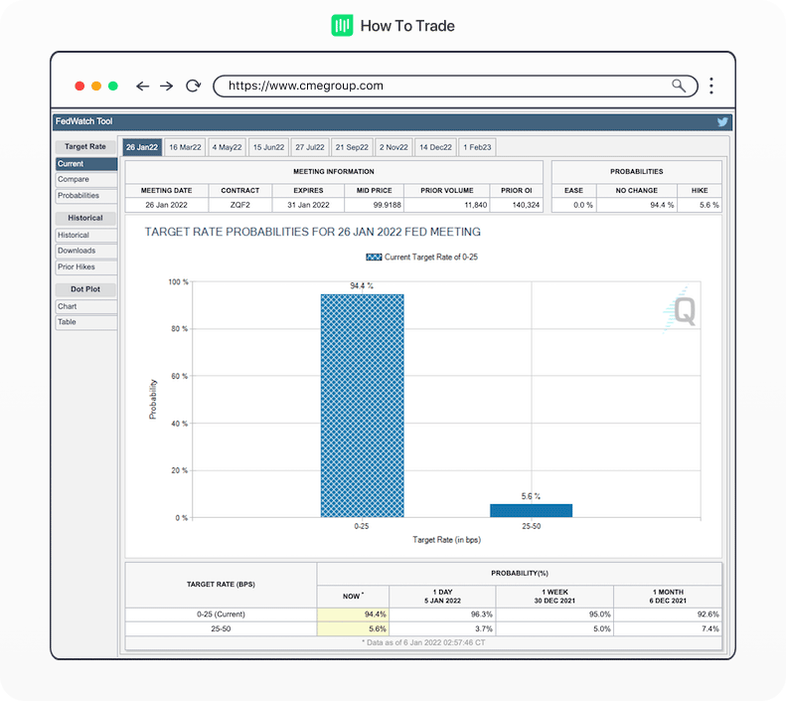Viewport: 786px width, 701px height.
Task: Click the 96.3% 1 day cell
Action: tap(442, 614)
